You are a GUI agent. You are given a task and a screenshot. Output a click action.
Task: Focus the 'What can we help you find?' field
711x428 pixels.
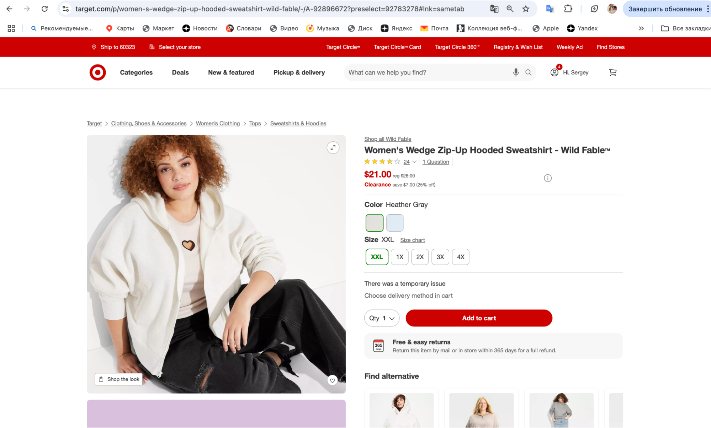tap(427, 72)
